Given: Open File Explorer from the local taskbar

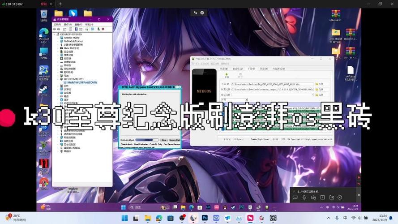Looking at the screenshot, I should [x=147, y=218].
